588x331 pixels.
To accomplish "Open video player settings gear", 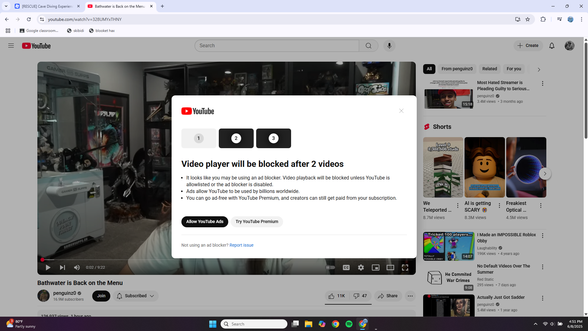I will click(x=361, y=267).
